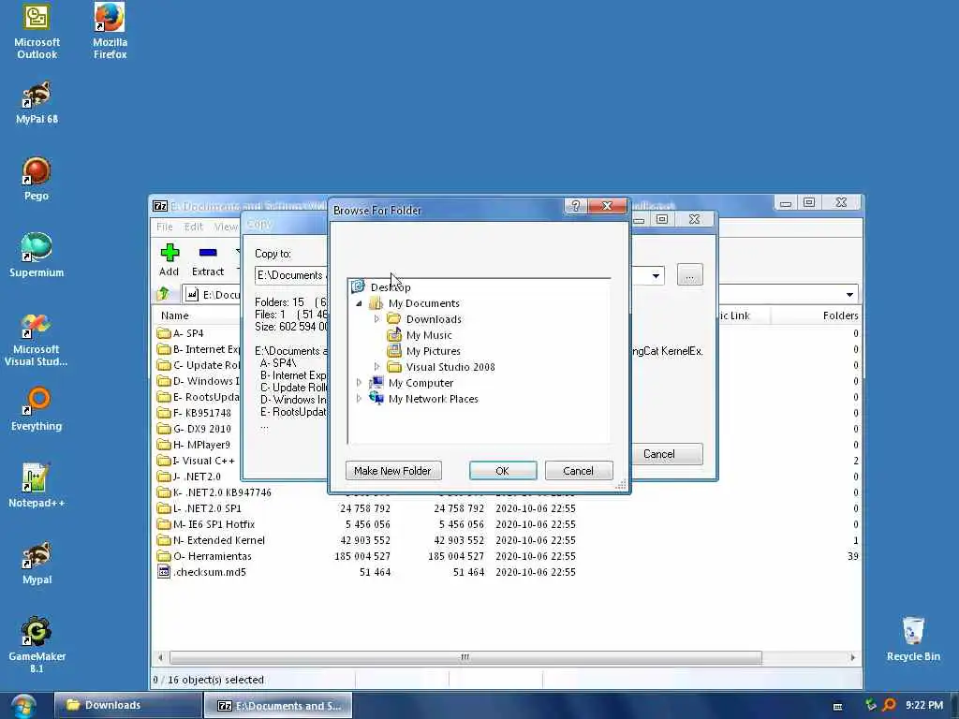Select the J- .NET2.0 folder row

pyautogui.click(x=189, y=477)
